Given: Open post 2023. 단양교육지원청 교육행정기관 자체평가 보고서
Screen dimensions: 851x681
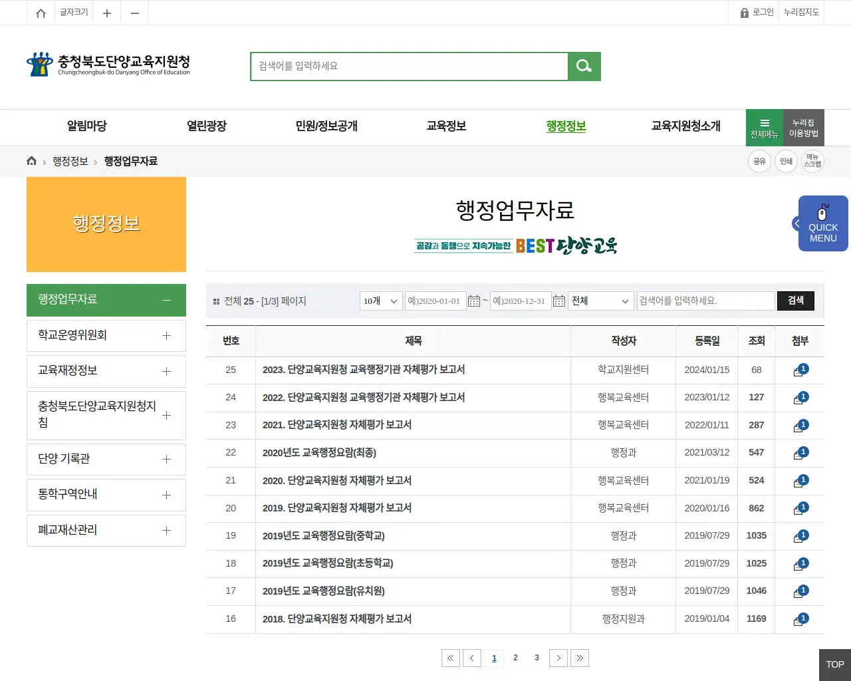Looking at the screenshot, I should coord(364,370).
